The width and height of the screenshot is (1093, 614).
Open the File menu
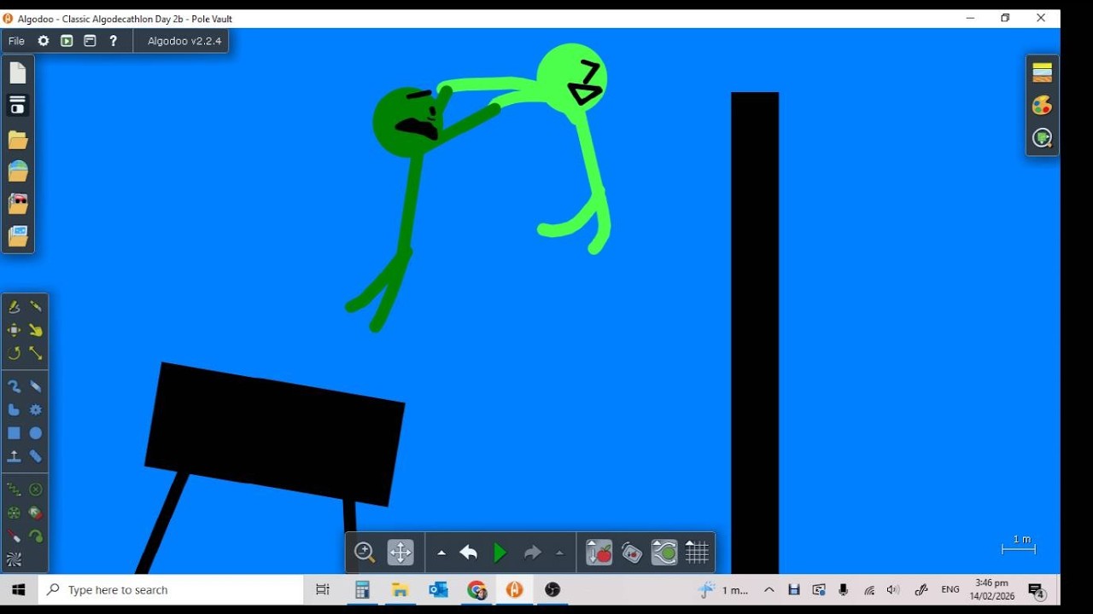16,41
